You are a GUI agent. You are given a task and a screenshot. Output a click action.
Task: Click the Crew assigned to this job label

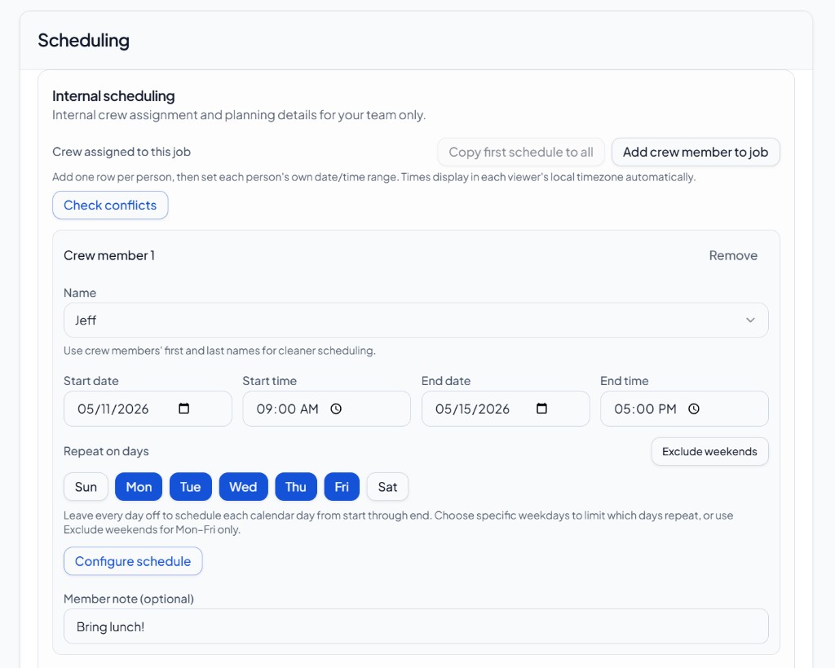(121, 152)
